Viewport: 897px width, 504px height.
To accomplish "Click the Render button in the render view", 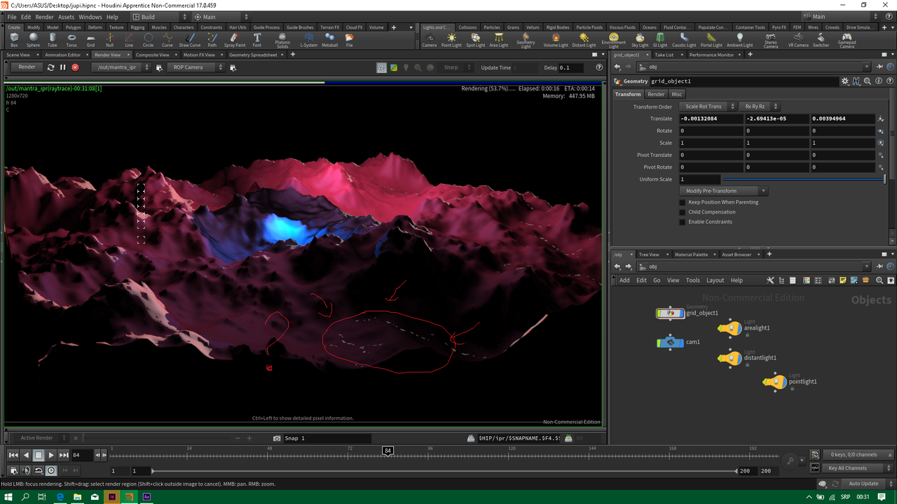I will click(x=26, y=66).
